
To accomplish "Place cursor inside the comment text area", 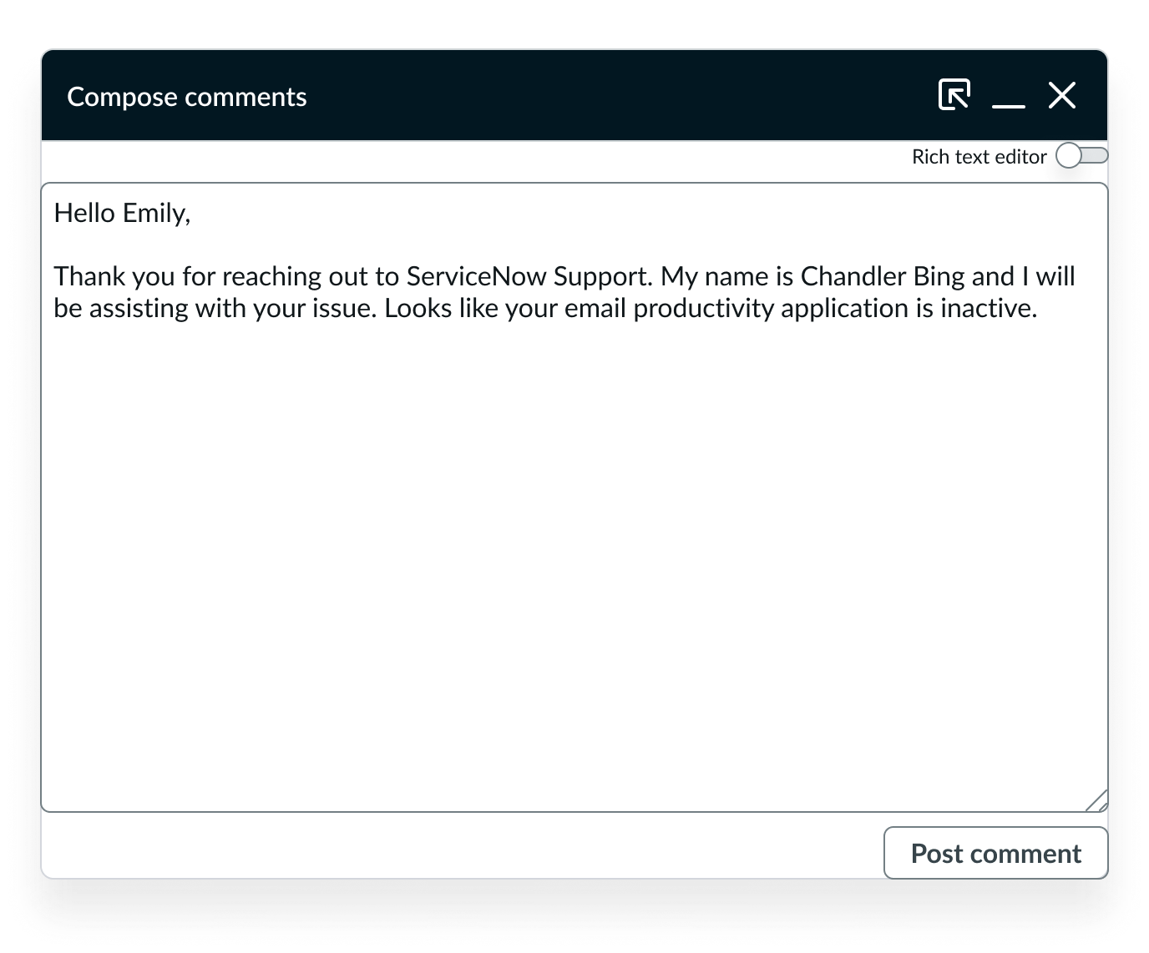I will (x=576, y=501).
